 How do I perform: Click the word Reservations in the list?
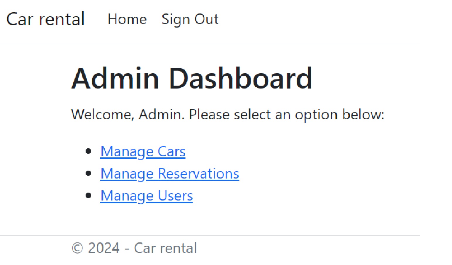tap(198, 174)
